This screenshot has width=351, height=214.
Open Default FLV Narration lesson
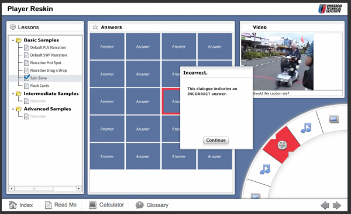[x=48, y=48]
